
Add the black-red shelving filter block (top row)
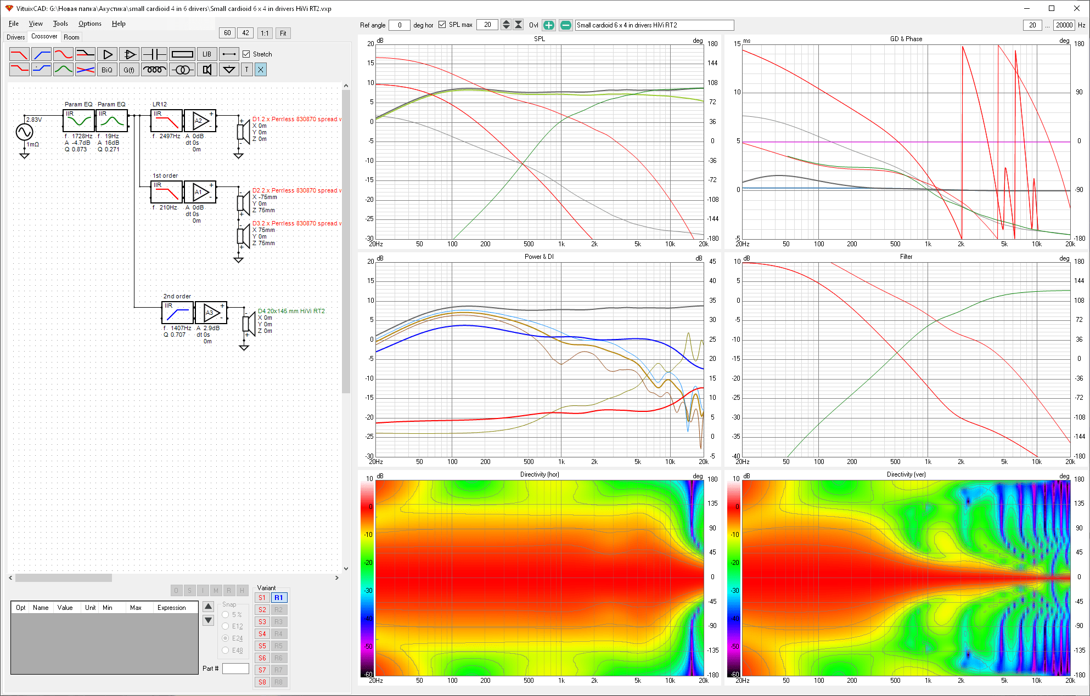point(85,54)
